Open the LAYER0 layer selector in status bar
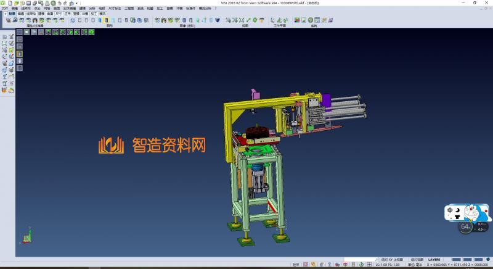Screen dimensions: 493x269 pyautogui.click(x=434, y=260)
